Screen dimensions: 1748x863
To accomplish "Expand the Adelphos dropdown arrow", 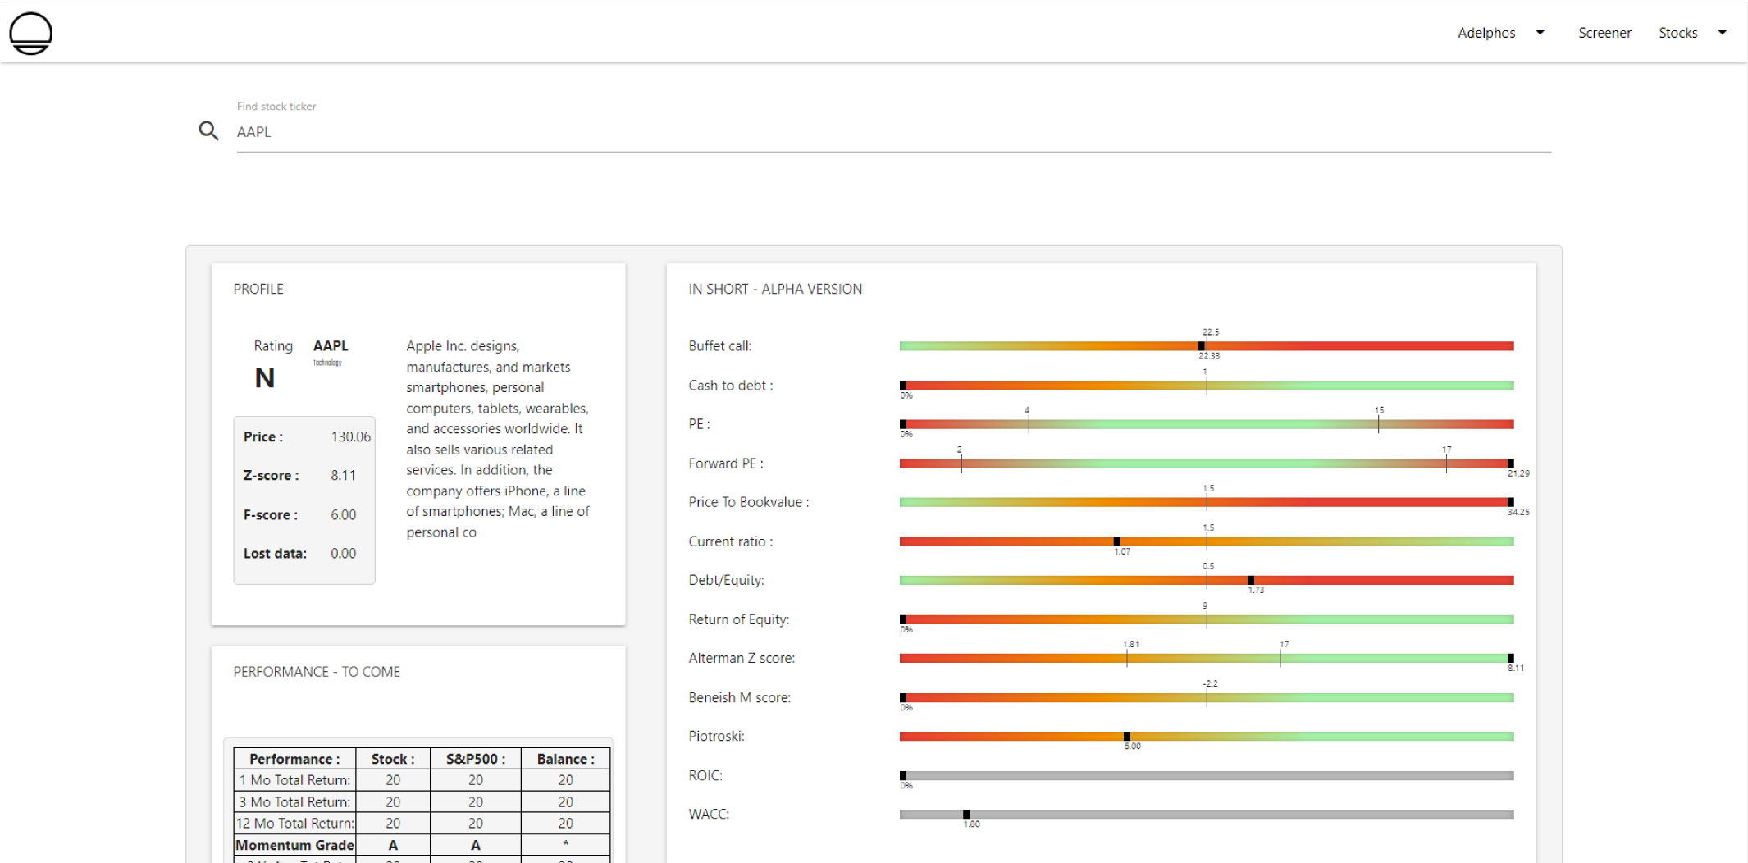I will pos(1540,33).
